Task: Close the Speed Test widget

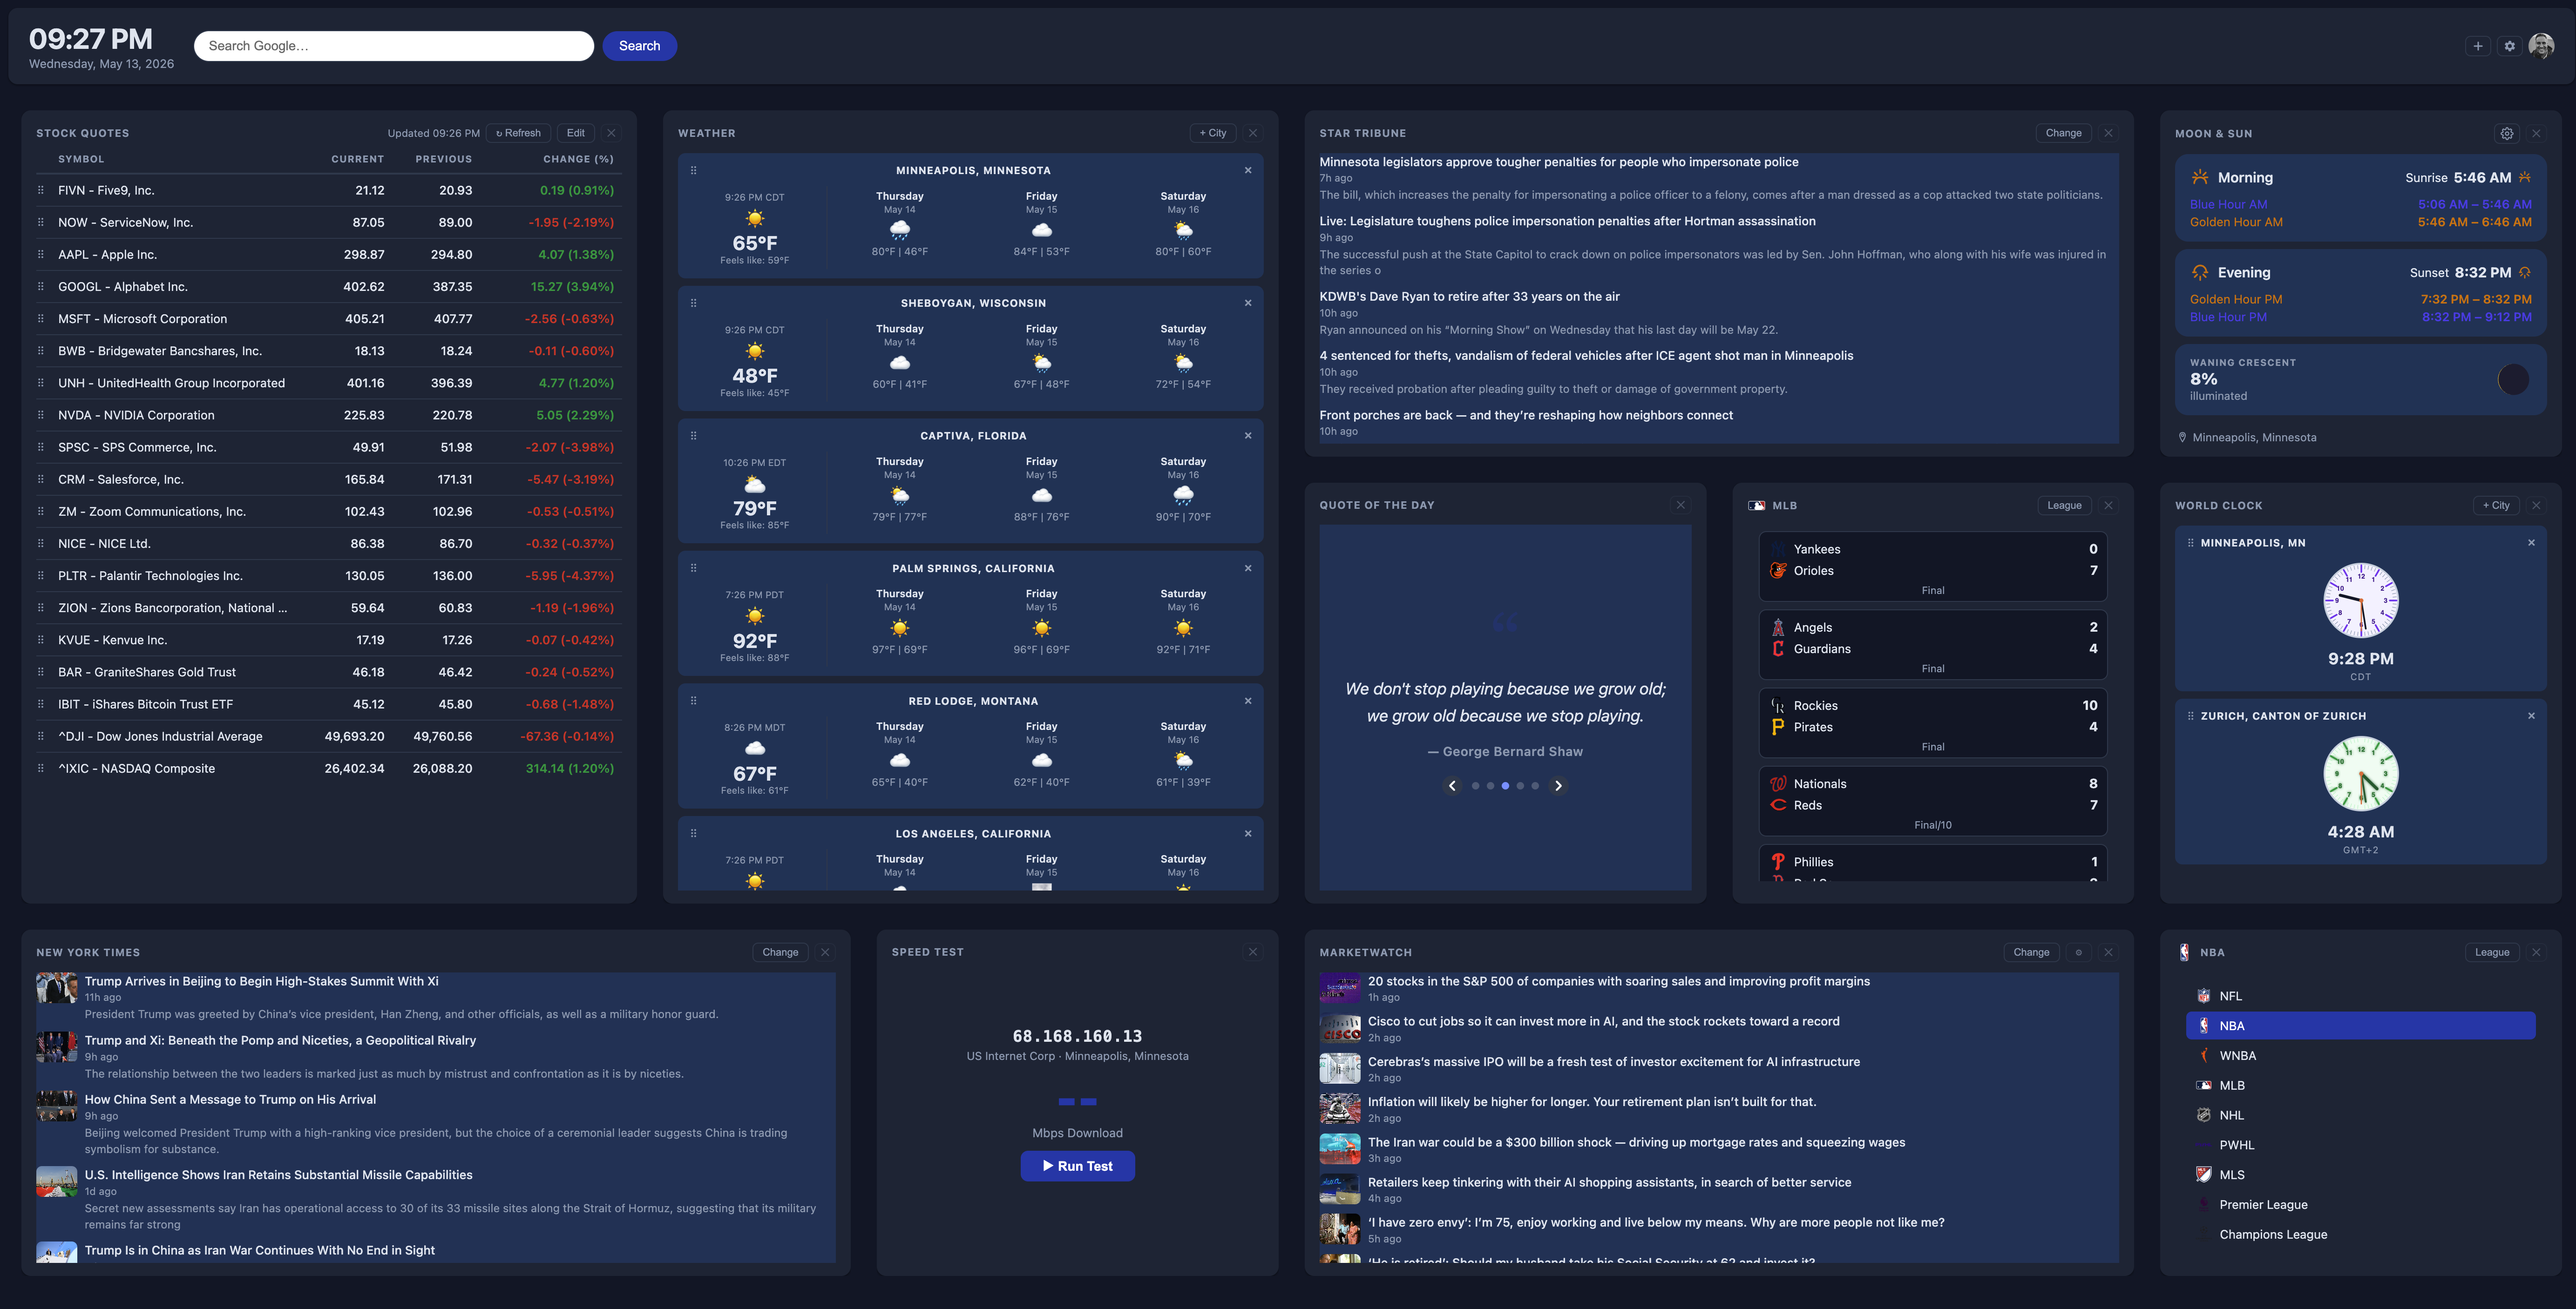Action: [1253, 952]
